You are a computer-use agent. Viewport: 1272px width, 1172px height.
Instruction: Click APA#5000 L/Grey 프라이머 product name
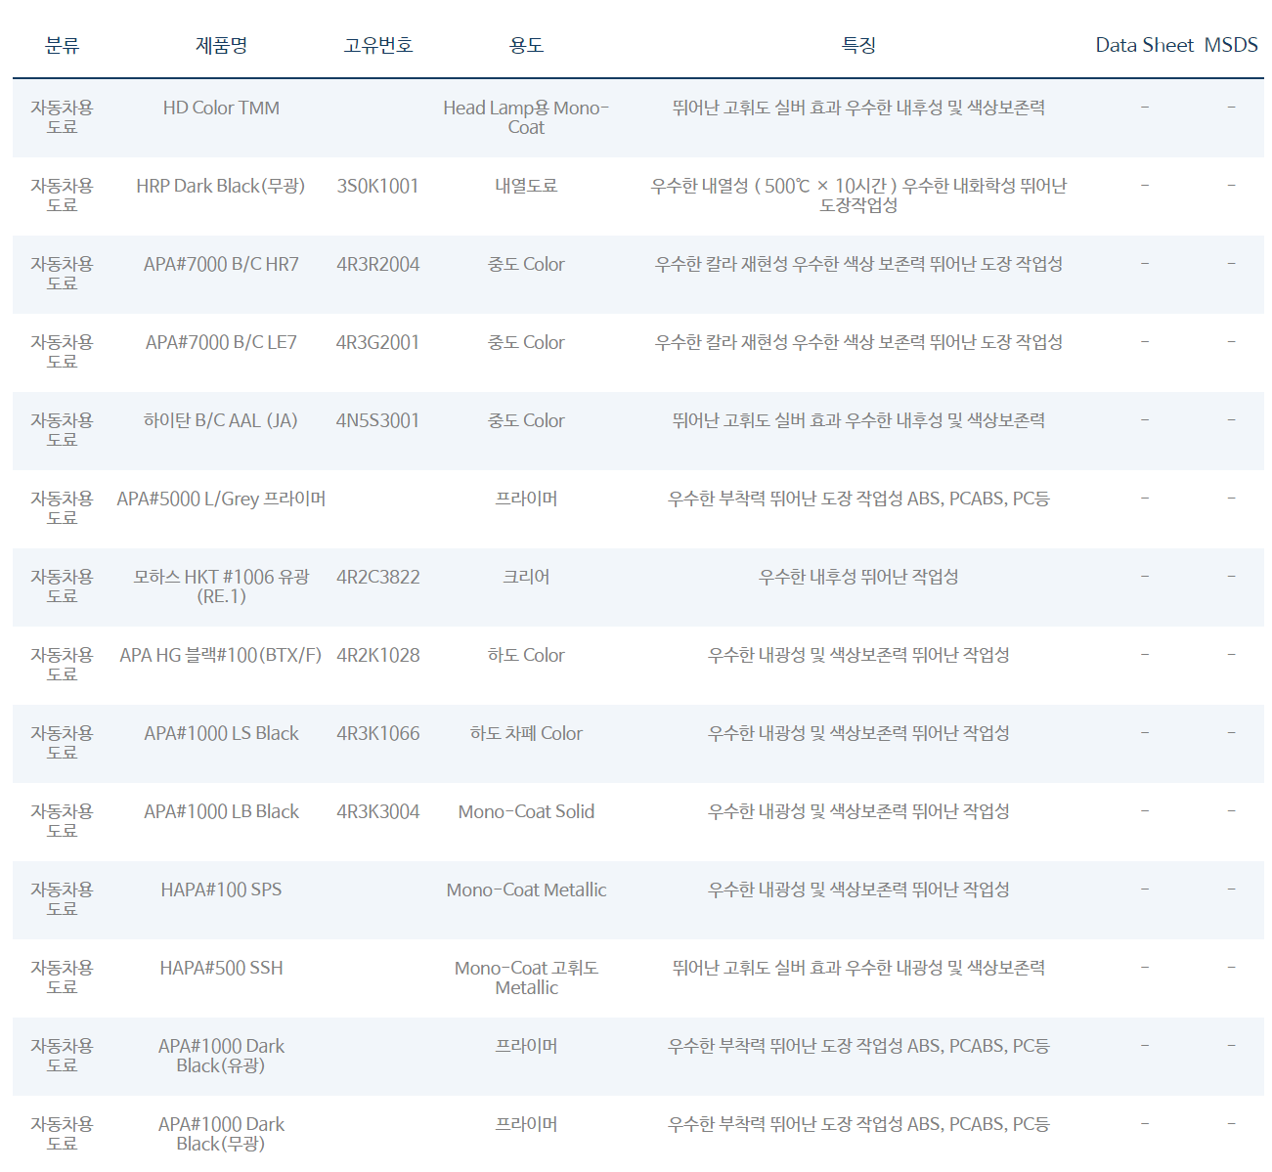click(x=221, y=499)
